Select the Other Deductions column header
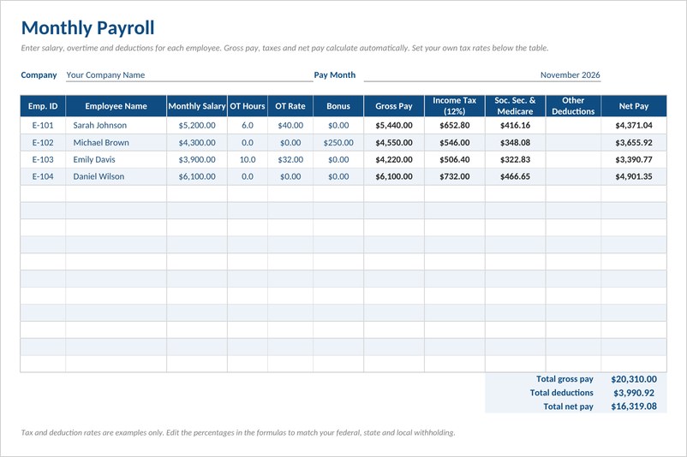The width and height of the screenshot is (687, 457). coord(573,106)
